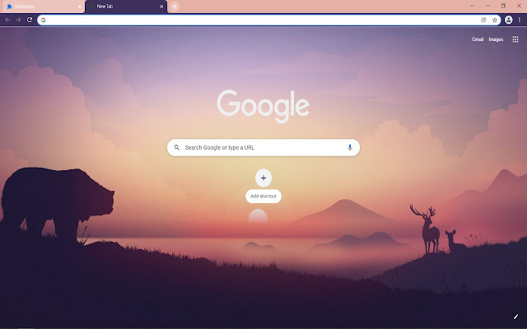
Task: Go back using the browser back arrow
Action: 7,20
